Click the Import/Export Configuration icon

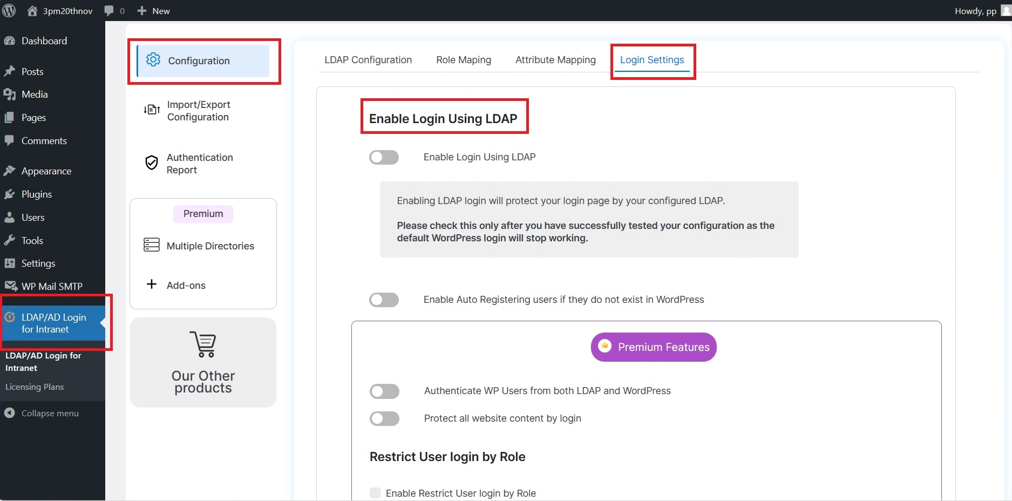pyautogui.click(x=152, y=110)
